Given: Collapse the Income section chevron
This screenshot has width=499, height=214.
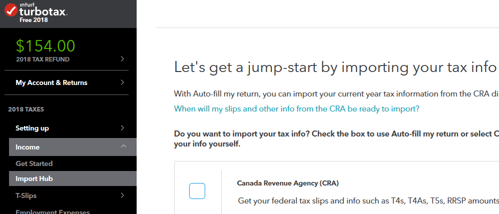Looking at the screenshot, I should [123, 147].
